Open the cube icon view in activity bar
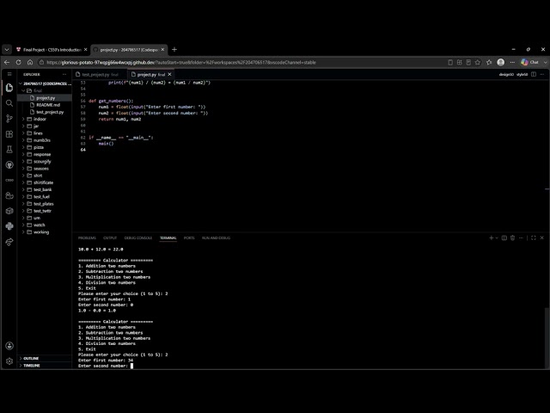550x413 pixels. tap(9, 211)
